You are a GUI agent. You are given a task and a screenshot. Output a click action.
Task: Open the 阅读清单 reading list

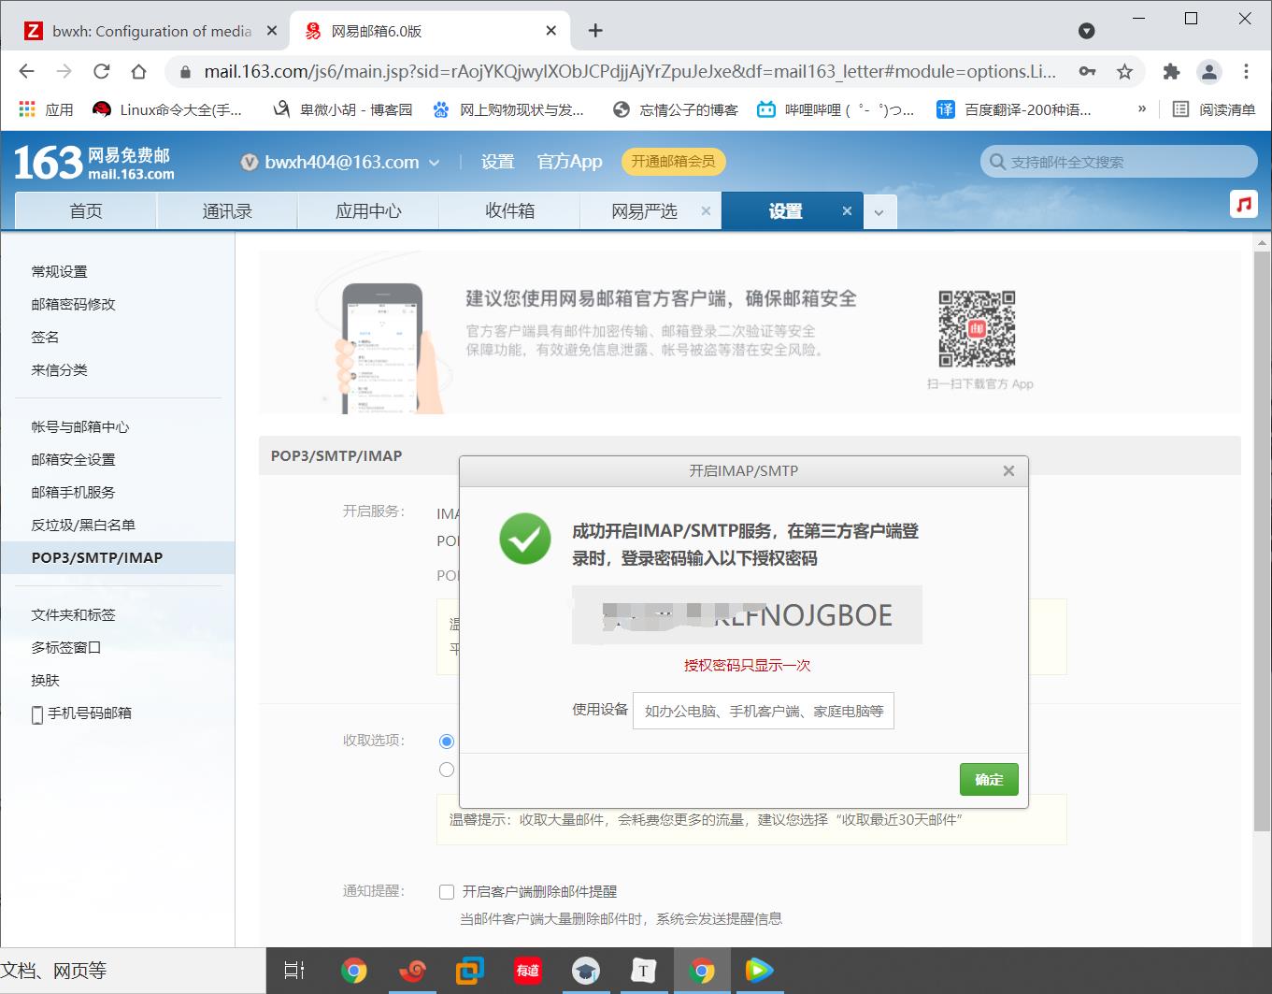click(x=1214, y=109)
